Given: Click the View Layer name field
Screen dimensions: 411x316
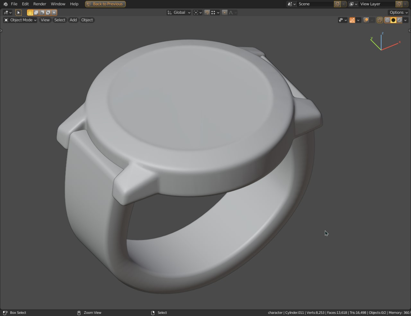Looking at the screenshot, I should pyautogui.click(x=377, y=4).
